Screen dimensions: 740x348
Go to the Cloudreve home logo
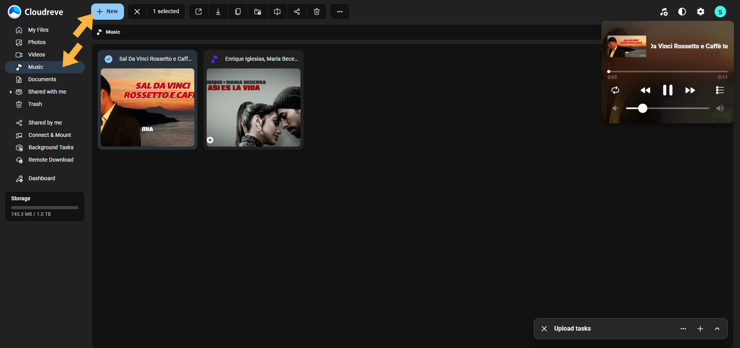pos(36,12)
